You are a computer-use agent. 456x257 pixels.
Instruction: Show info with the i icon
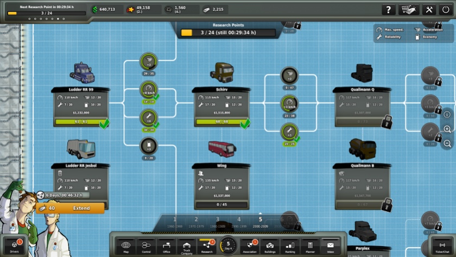(447, 115)
